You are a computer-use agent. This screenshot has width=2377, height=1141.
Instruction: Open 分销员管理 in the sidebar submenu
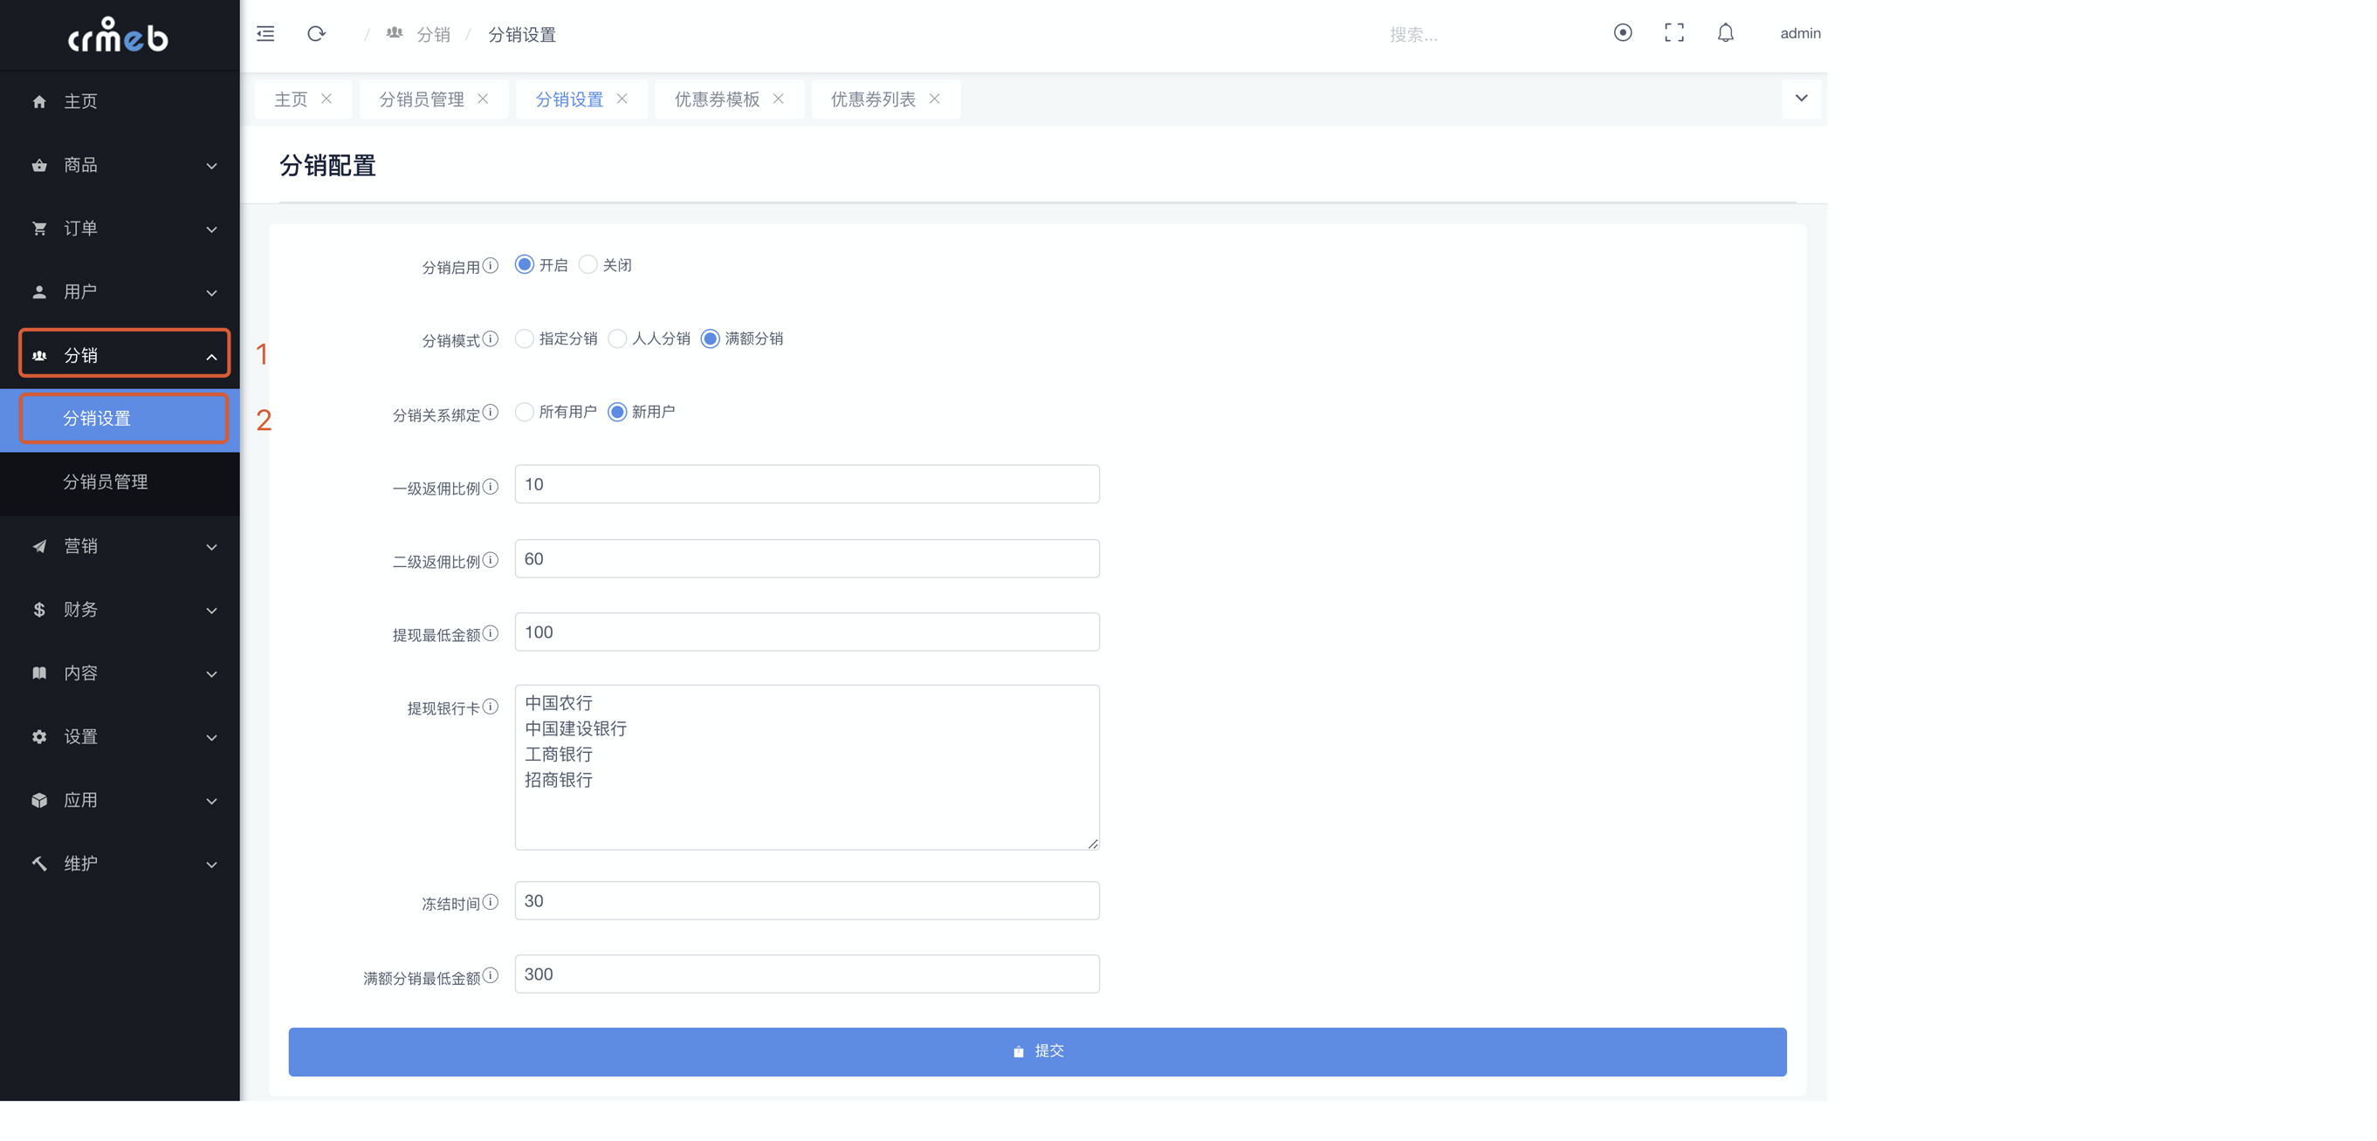tap(120, 482)
